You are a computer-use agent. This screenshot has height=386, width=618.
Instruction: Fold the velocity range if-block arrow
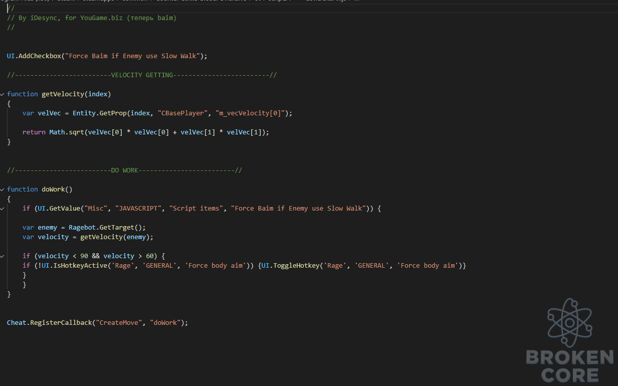[x=3, y=256]
